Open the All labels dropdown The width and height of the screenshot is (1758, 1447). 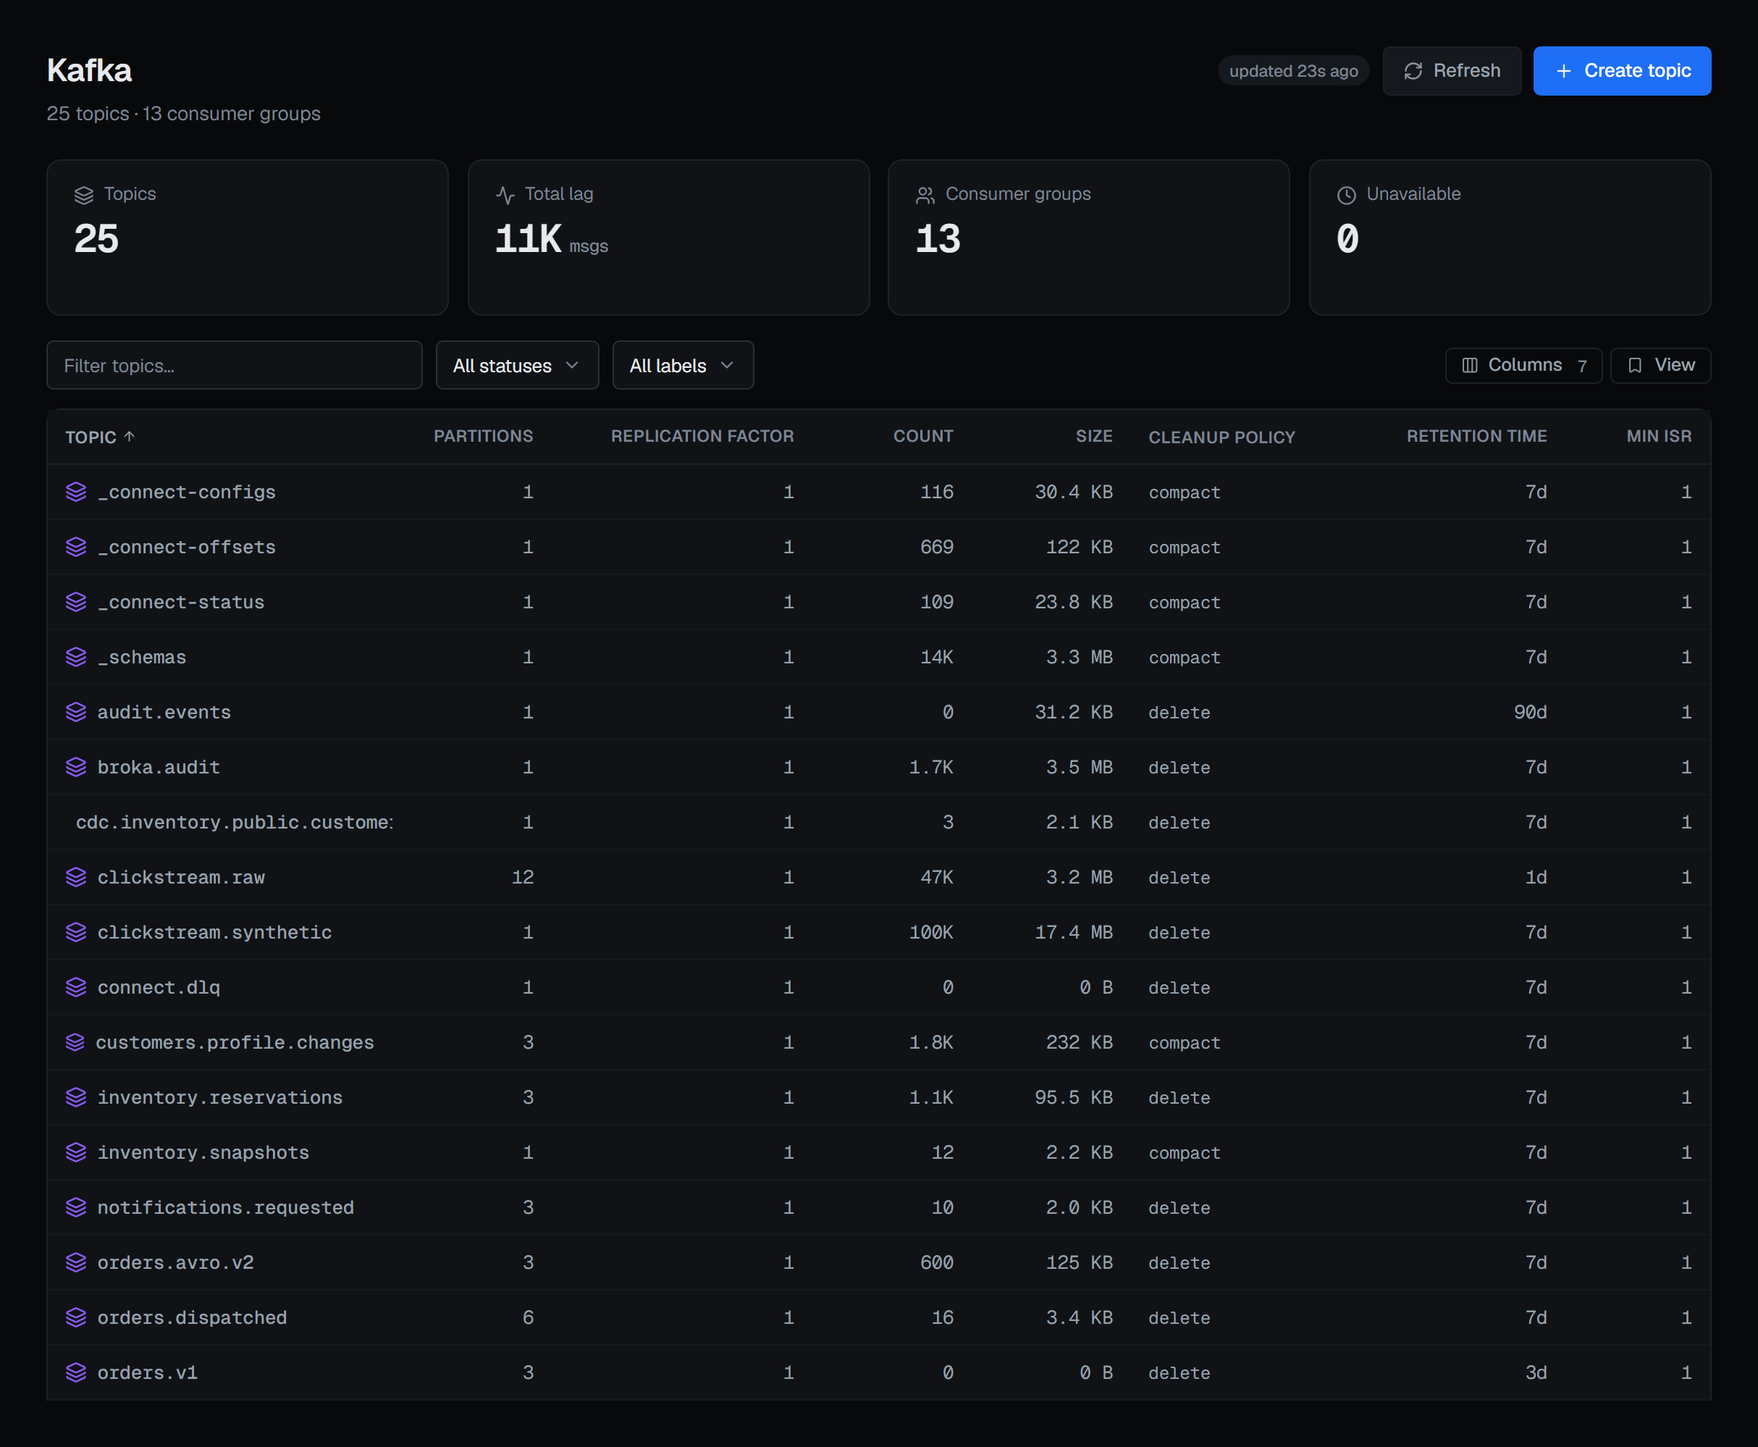tap(682, 365)
